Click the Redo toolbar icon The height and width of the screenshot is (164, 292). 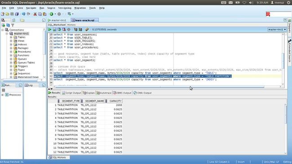28,14
